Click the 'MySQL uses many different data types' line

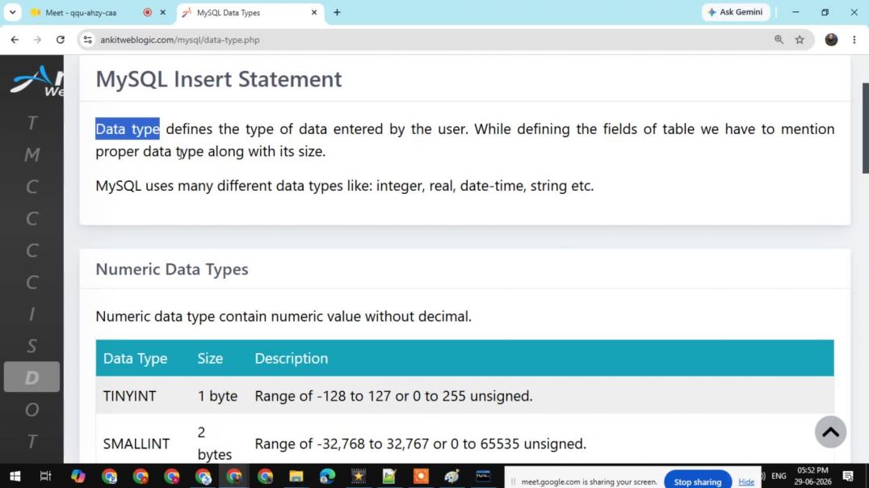click(344, 186)
